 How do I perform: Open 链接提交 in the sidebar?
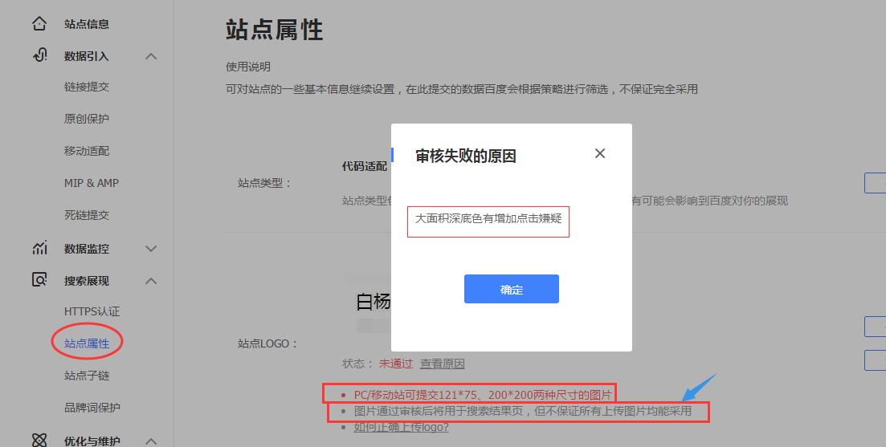point(87,87)
